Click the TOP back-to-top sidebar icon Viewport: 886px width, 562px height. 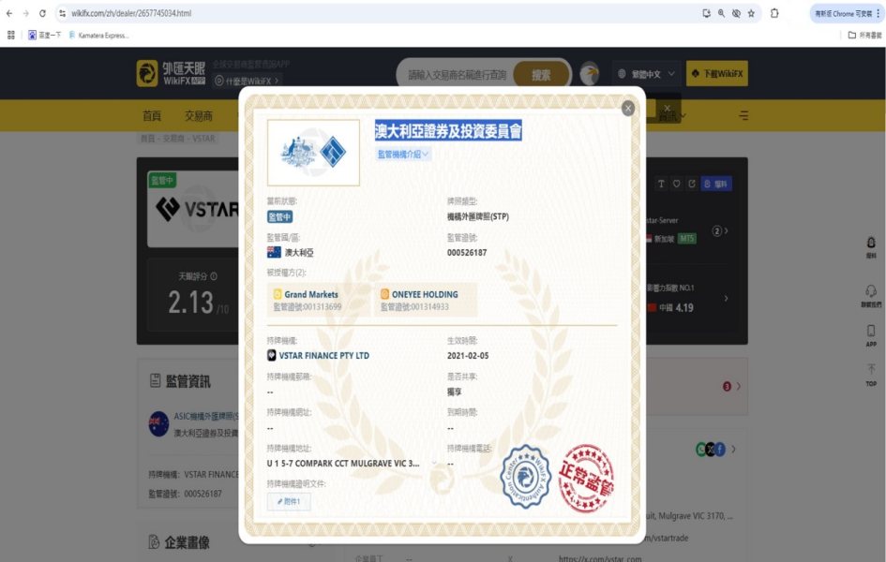871,375
